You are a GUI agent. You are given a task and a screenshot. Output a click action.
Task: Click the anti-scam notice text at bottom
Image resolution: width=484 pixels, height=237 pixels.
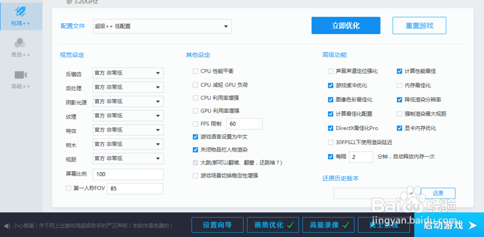pyautogui.click(x=93, y=225)
